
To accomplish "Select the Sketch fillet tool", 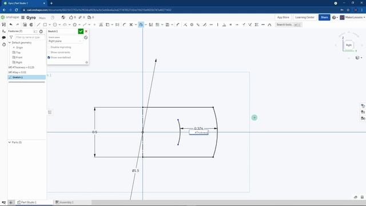I will pos(124,25).
